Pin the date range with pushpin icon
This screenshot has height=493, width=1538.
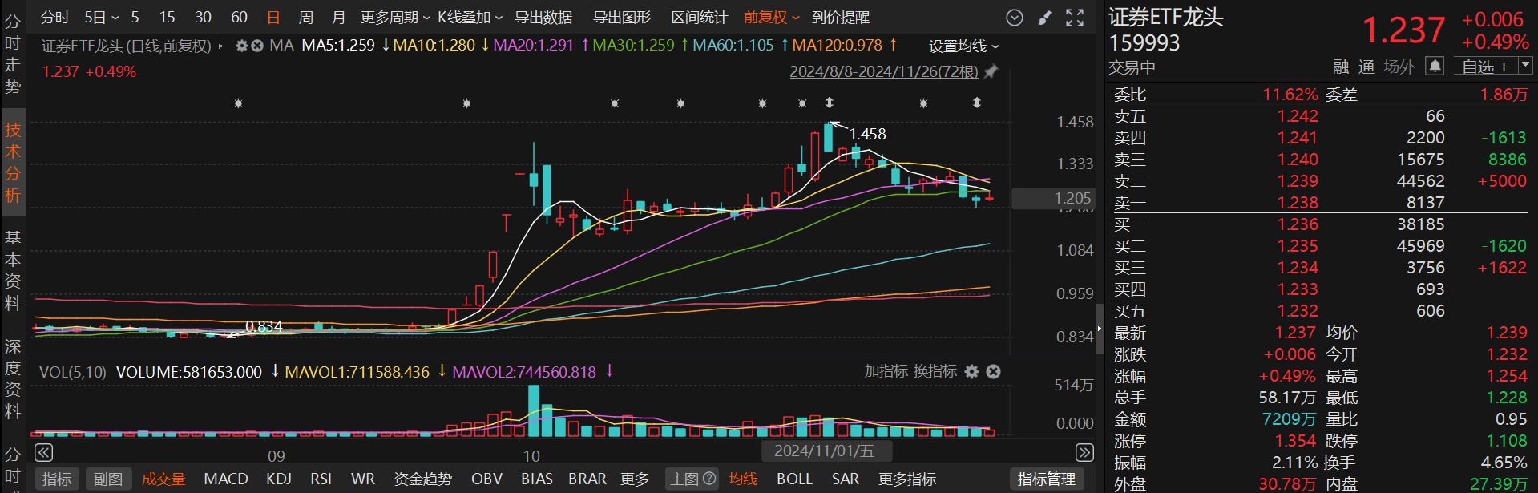pos(991,71)
